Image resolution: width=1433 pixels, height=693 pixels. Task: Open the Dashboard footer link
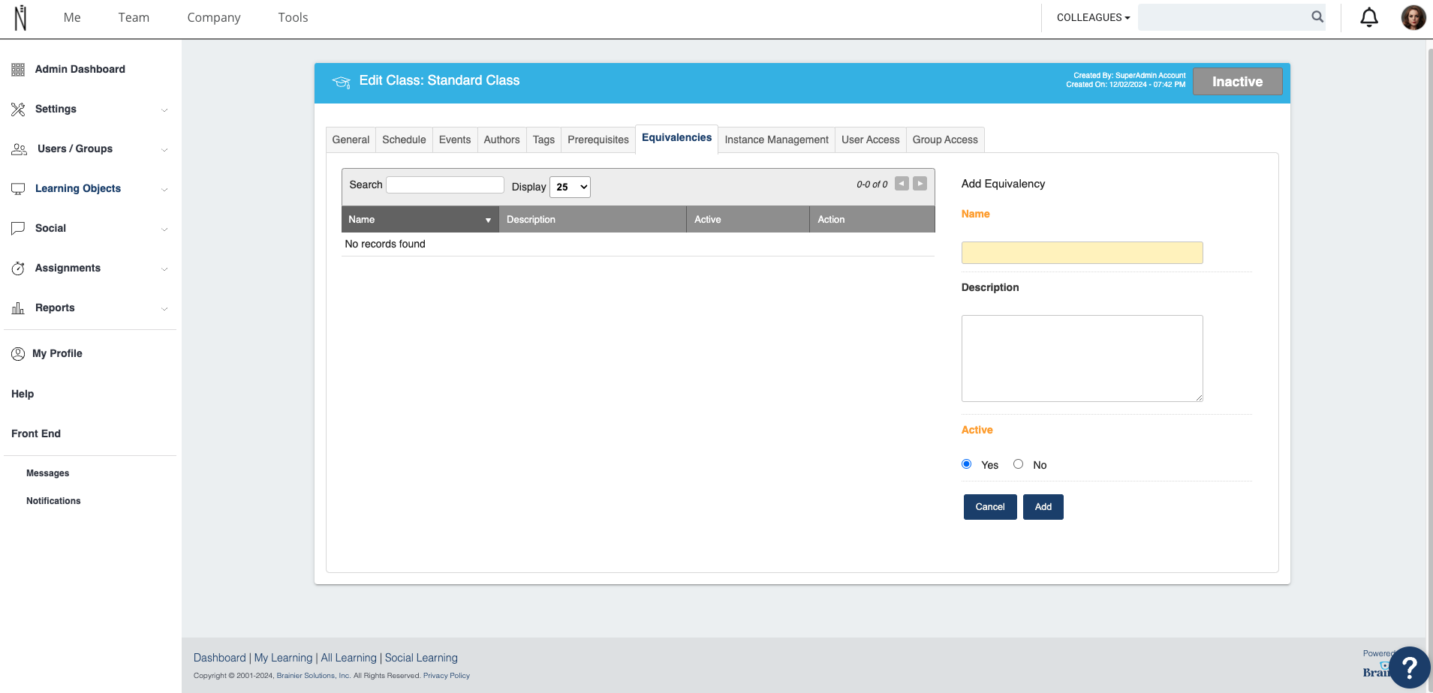click(220, 658)
